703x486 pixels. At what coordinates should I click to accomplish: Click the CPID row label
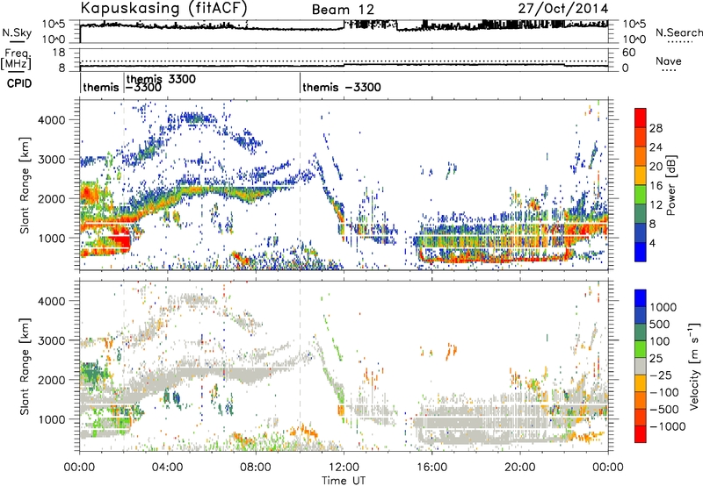click(x=19, y=83)
